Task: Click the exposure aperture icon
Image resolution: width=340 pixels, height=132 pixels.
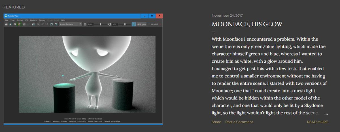Action: tap(85, 24)
